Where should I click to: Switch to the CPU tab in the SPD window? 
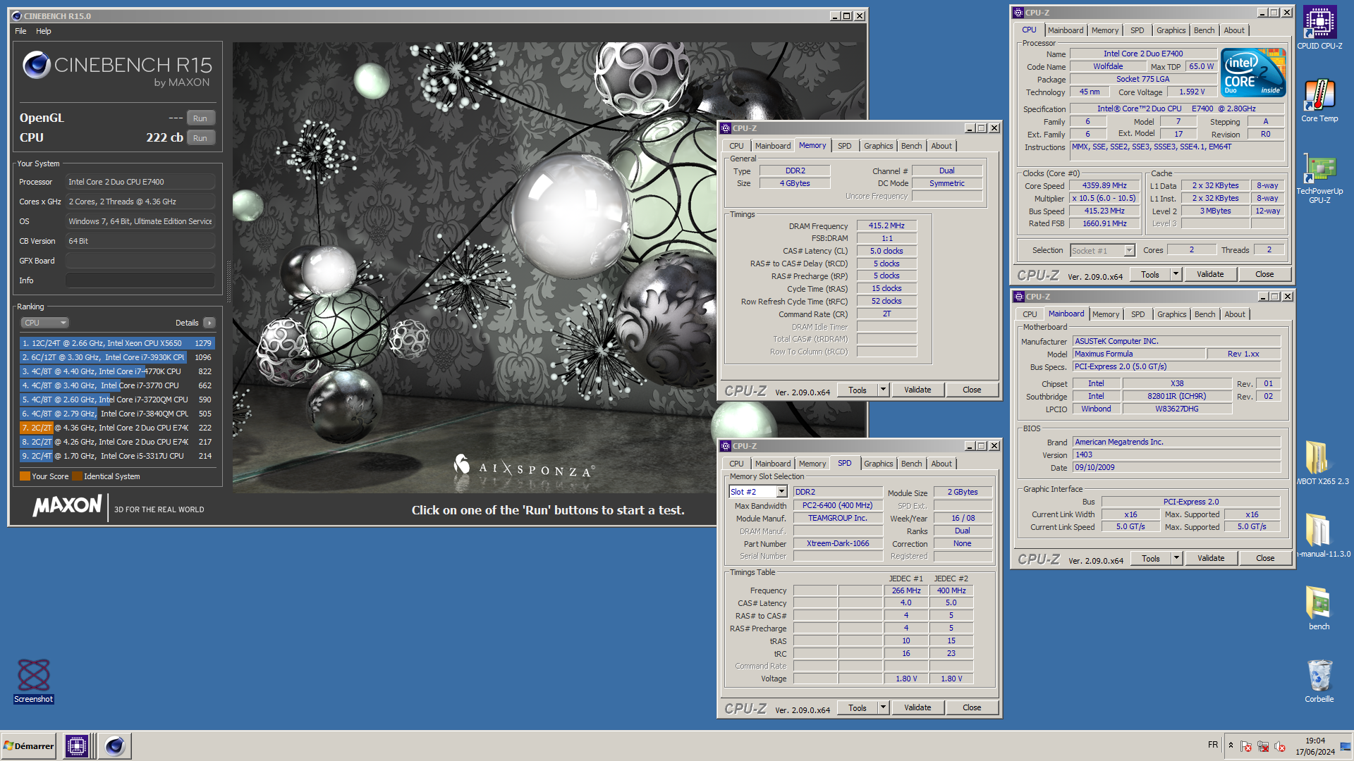coord(736,464)
